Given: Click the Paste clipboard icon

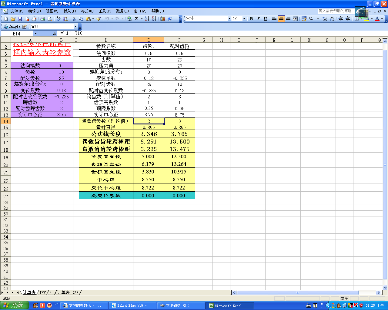Looking at the screenshot, I should pos(88,19).
